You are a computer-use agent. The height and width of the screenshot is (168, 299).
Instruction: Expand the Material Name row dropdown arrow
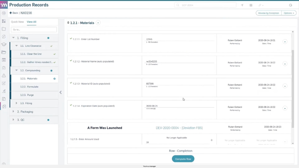click(x=285, y=64)
